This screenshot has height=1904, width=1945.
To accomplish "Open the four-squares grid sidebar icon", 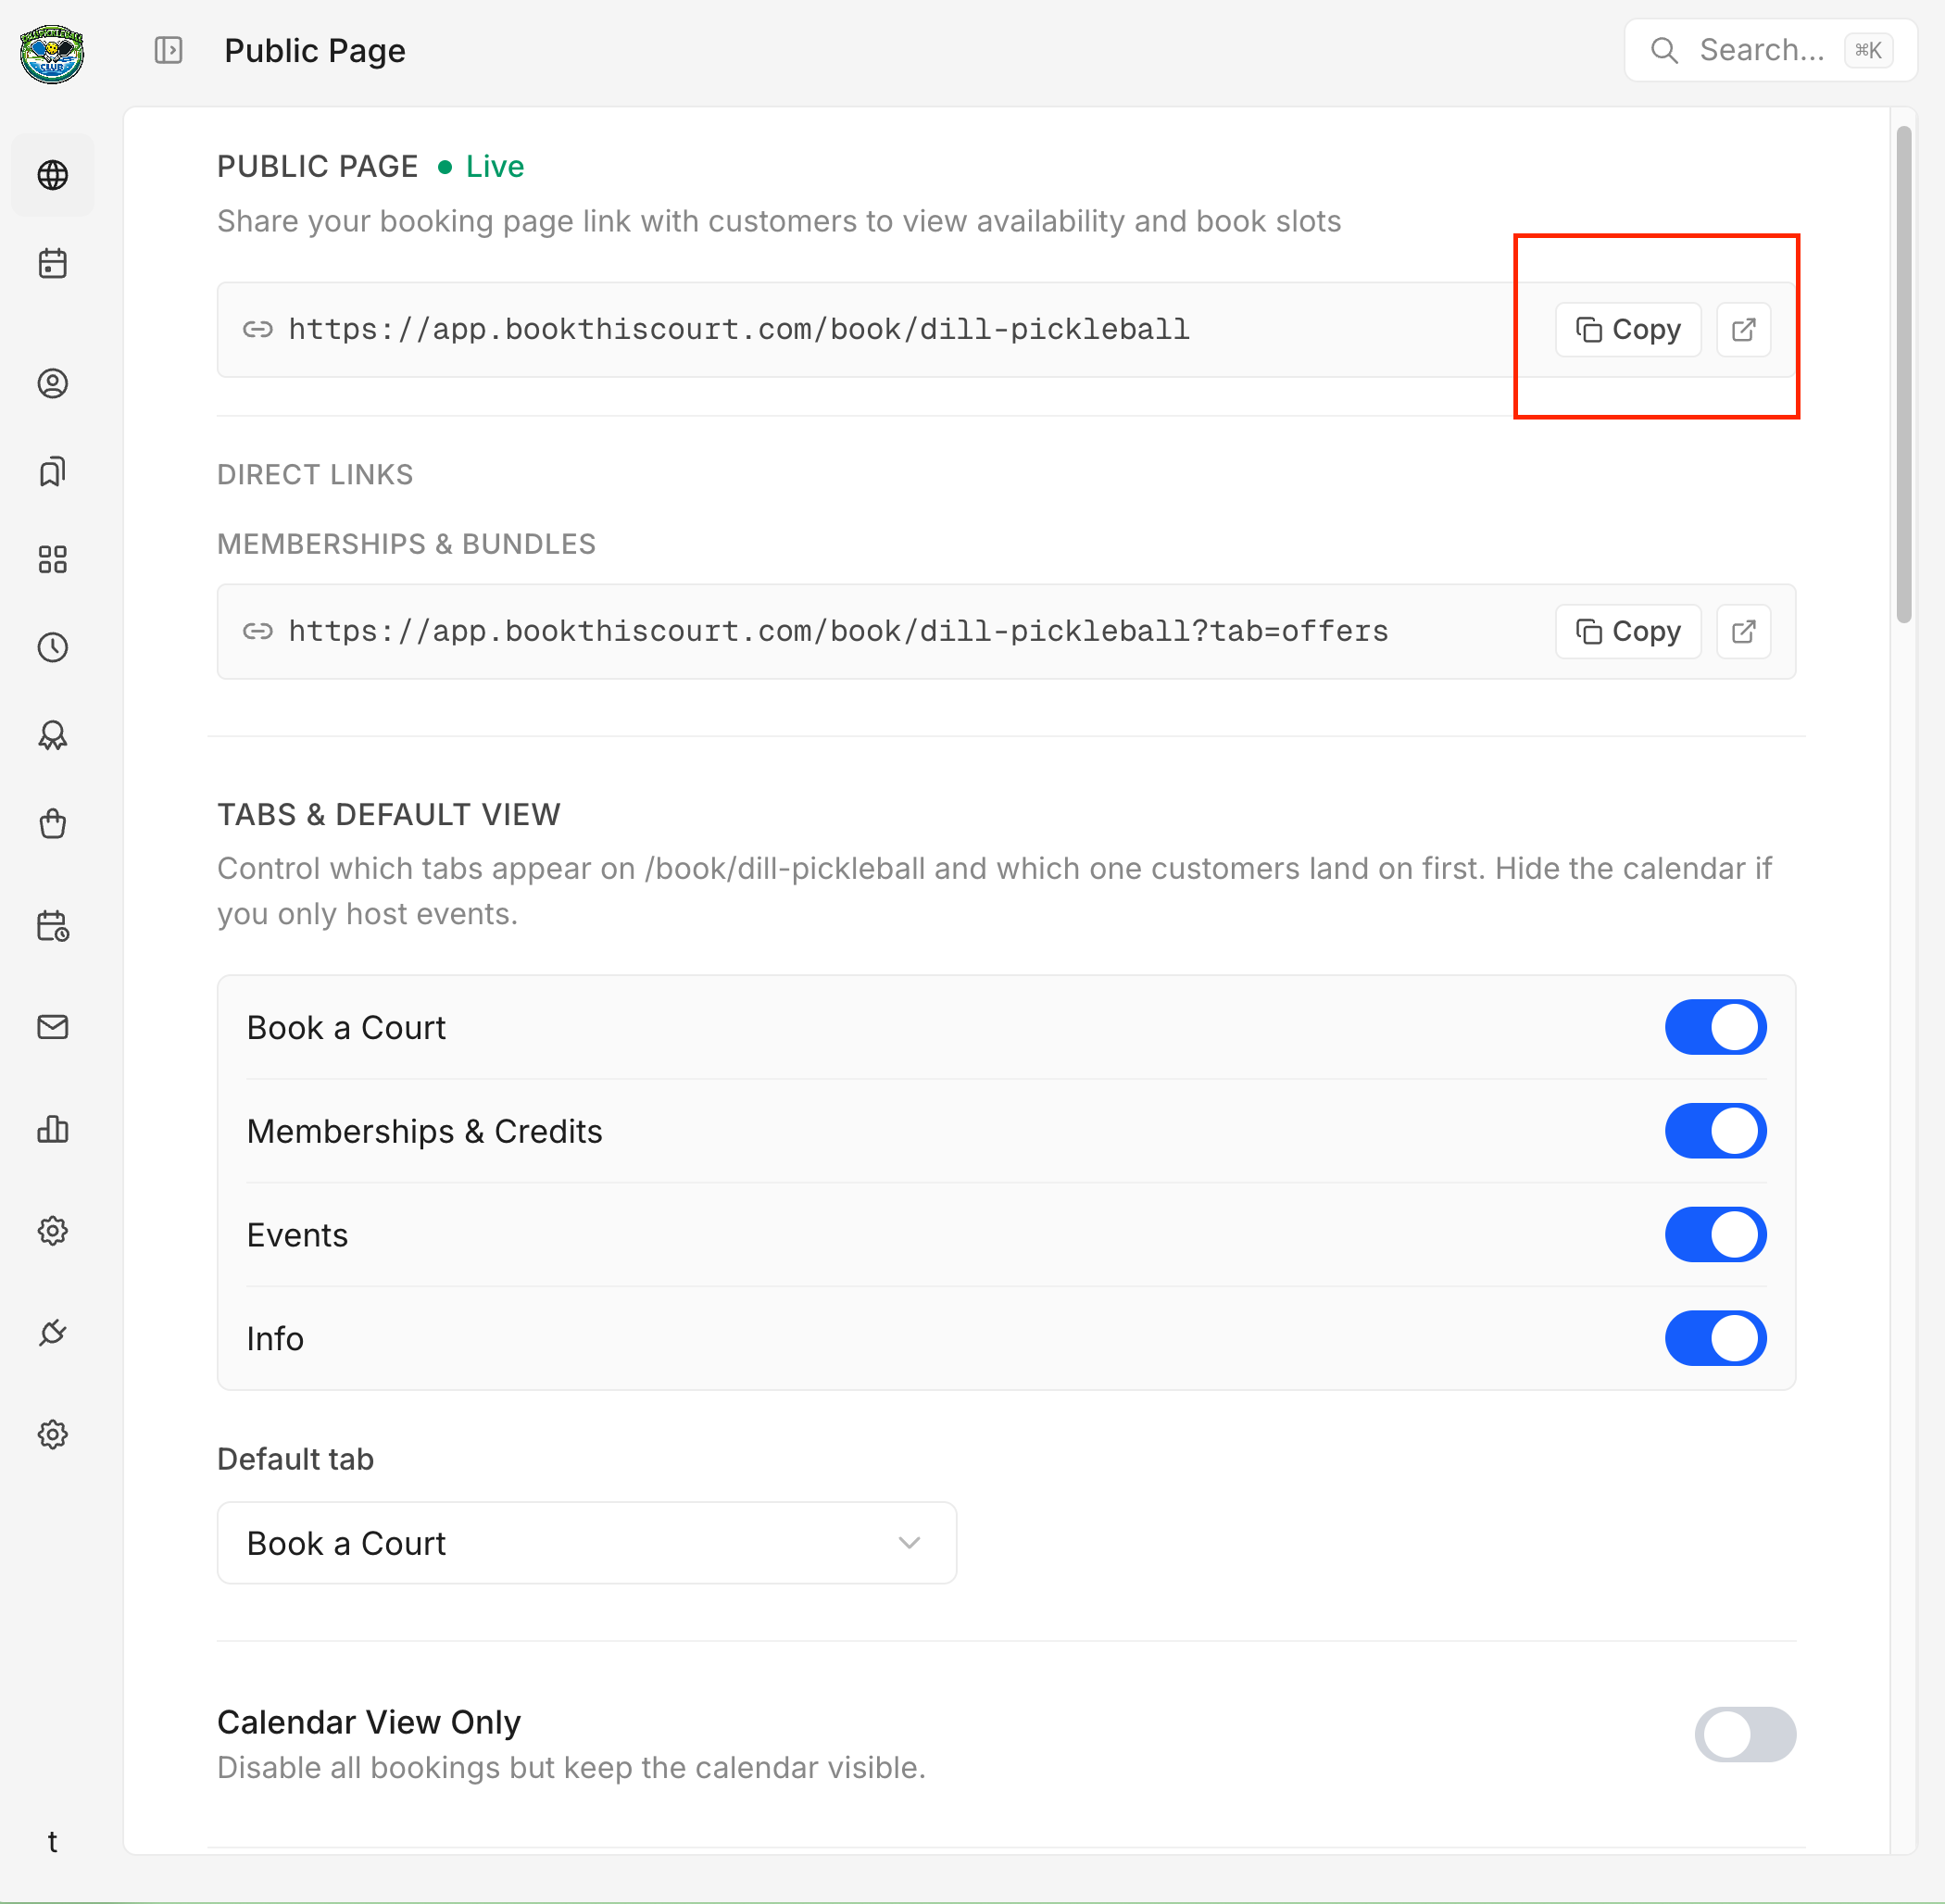I will [x=53, y=559].
